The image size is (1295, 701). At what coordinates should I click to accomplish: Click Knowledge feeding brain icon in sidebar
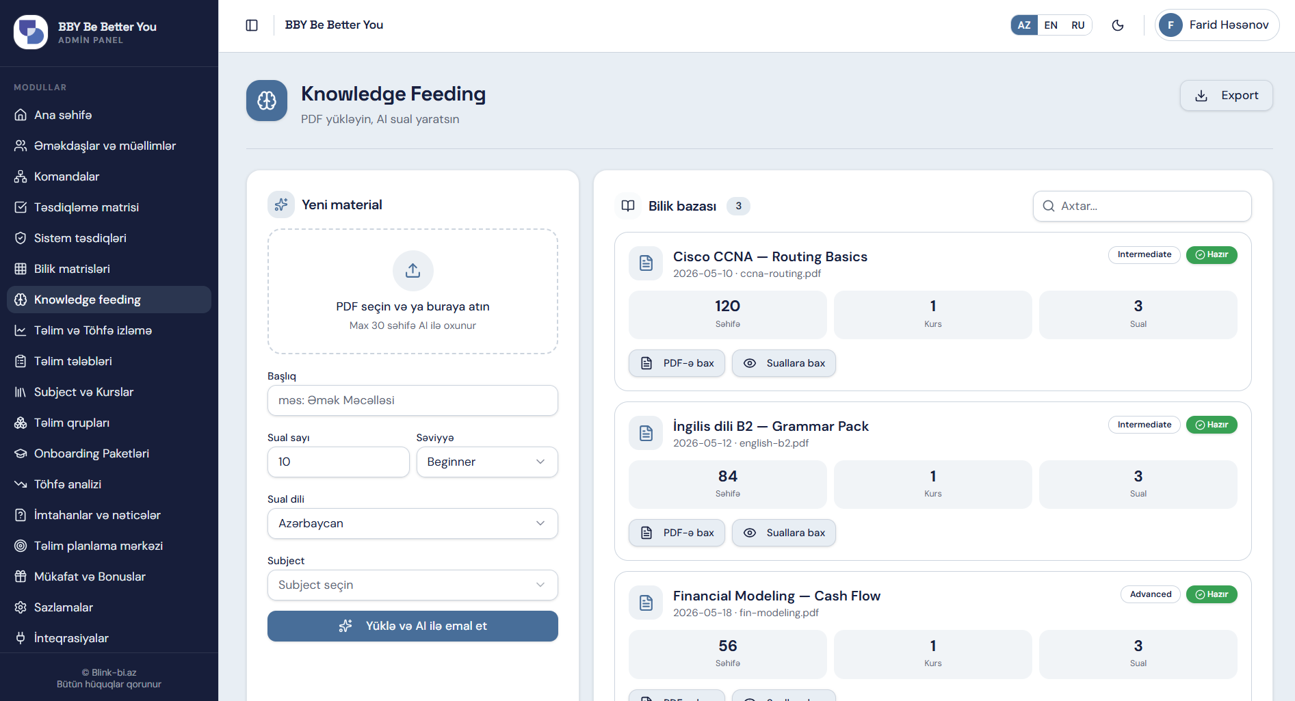pyautogui.click(x=21, y=300)
